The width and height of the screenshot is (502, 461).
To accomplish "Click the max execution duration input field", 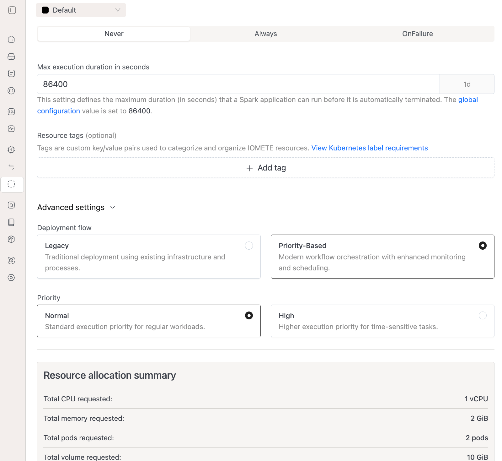I will pyautogui.click(x=238, y=84).
